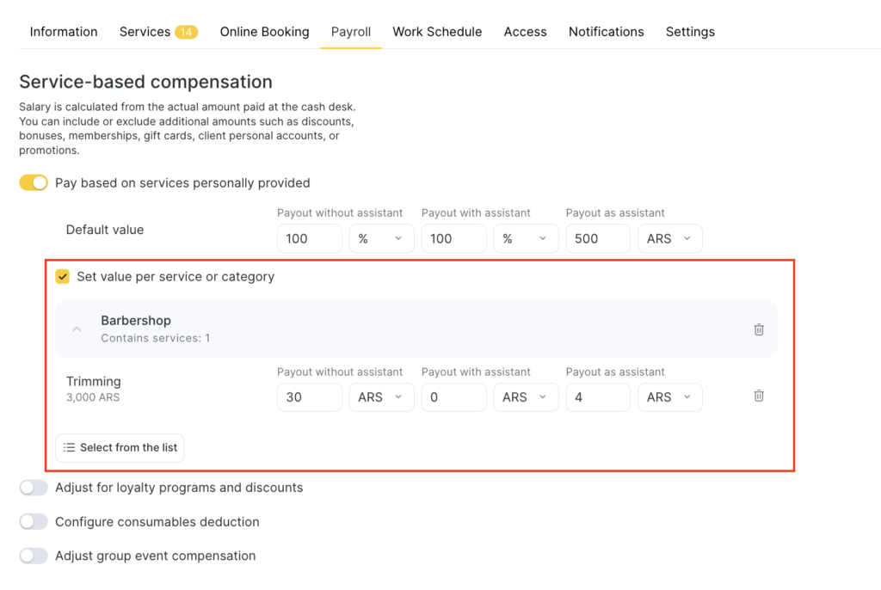Uncheck Set value per service or category

click(63, 277)
